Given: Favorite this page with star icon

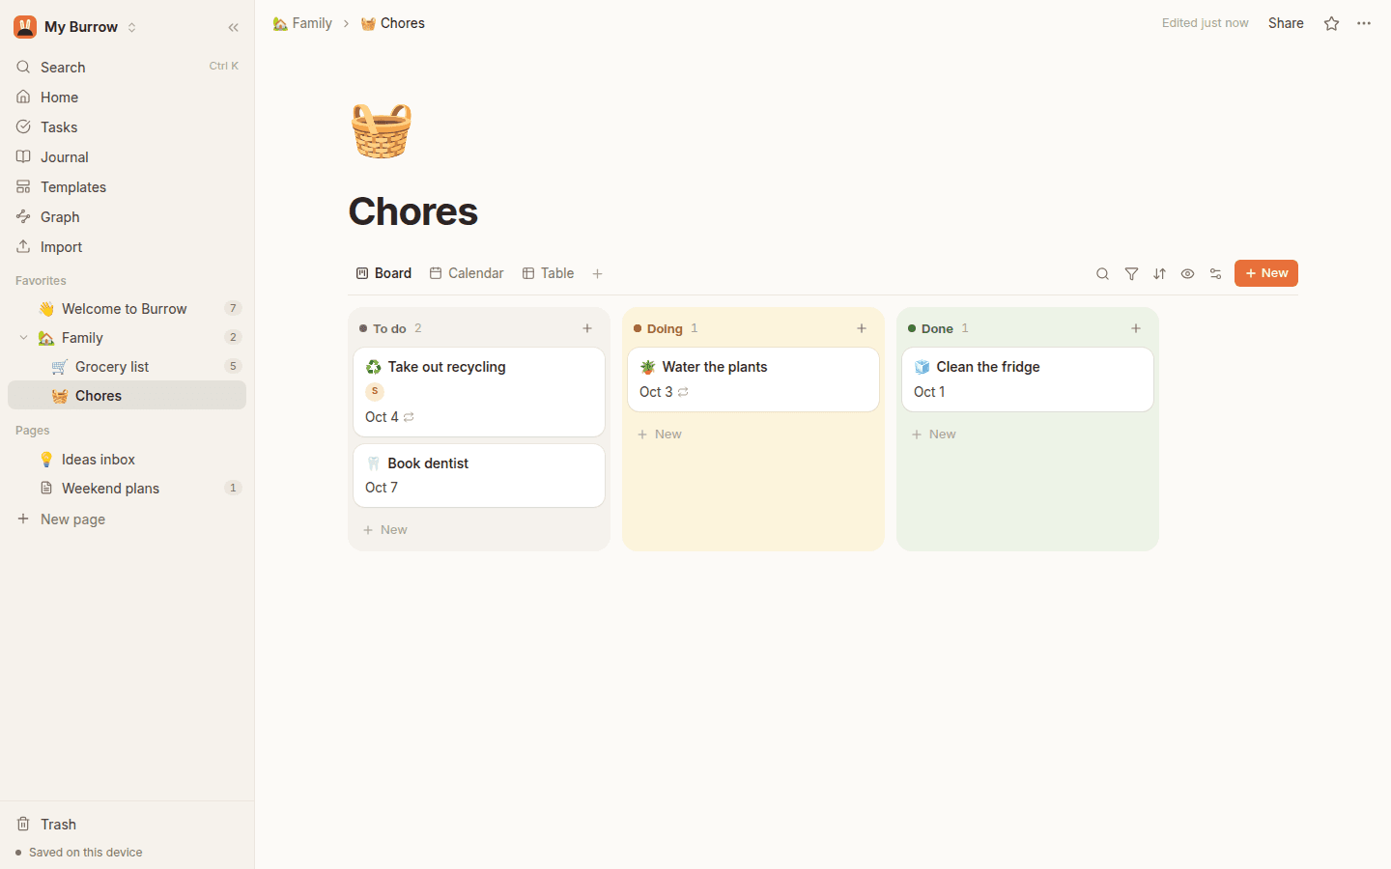Looking at the screenshot, I should click(1331, 23).
